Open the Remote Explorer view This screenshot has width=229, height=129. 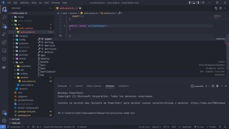pos(4,51)
